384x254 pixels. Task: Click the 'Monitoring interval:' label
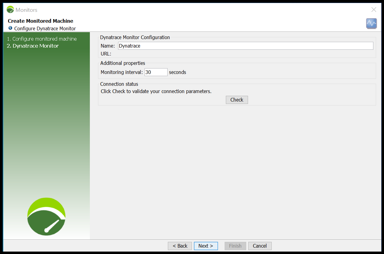pos(122,72)
